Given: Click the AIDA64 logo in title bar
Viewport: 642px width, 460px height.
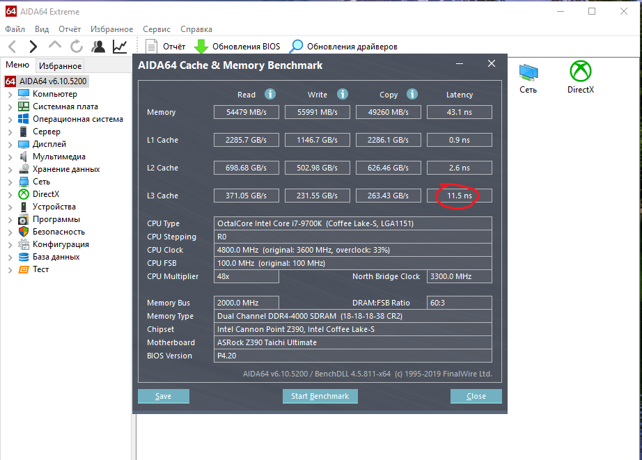Looking at the screenshot, I should pyautogui.click(x=11, y=11).
